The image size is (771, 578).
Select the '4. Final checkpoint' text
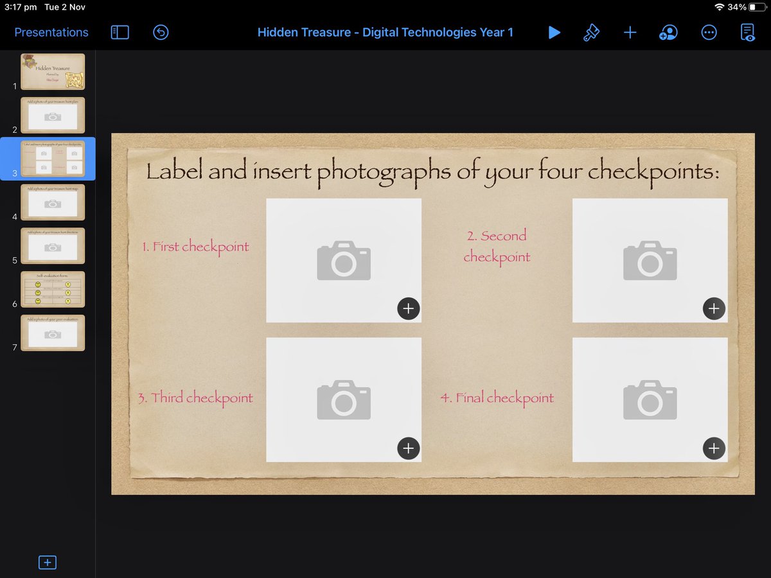point(497,398)
